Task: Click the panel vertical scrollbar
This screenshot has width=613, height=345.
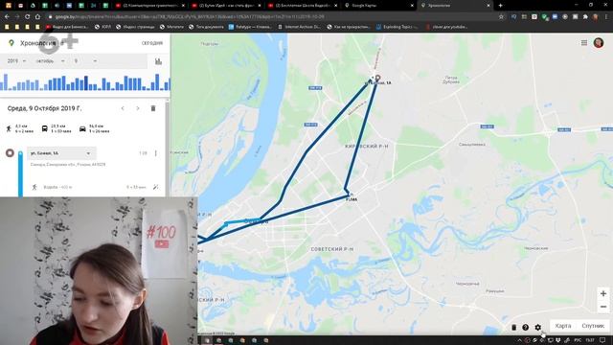Action: (168, 148)
